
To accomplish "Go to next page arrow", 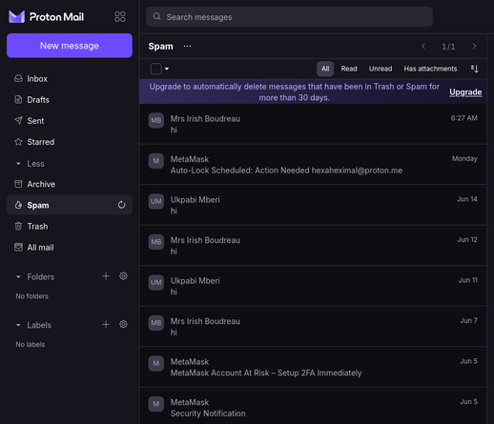I will [x=474, y=47].
